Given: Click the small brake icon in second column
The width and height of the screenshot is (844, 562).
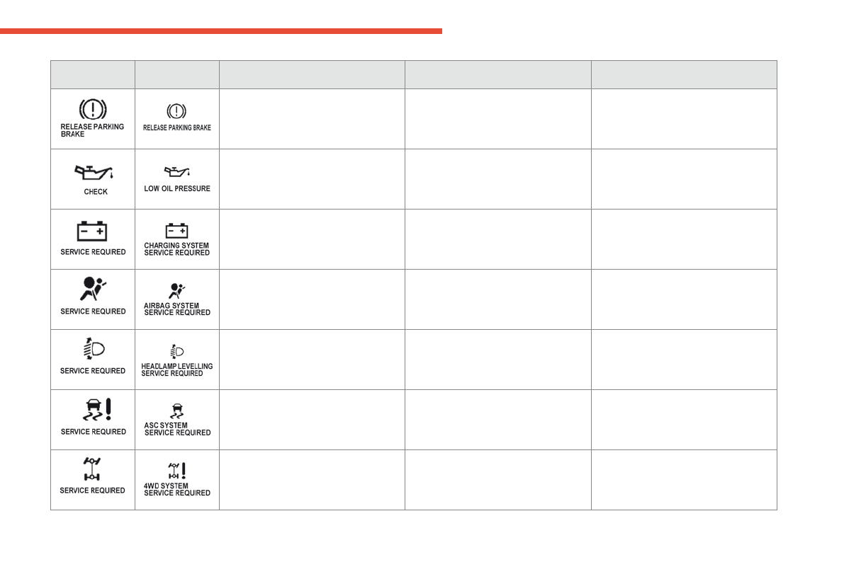Looking at the screenshot, I should click(x=176, y=112).
